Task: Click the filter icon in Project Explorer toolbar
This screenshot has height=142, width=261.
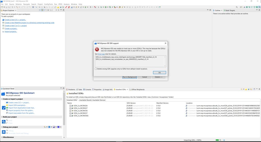Action: pos(45,10)
